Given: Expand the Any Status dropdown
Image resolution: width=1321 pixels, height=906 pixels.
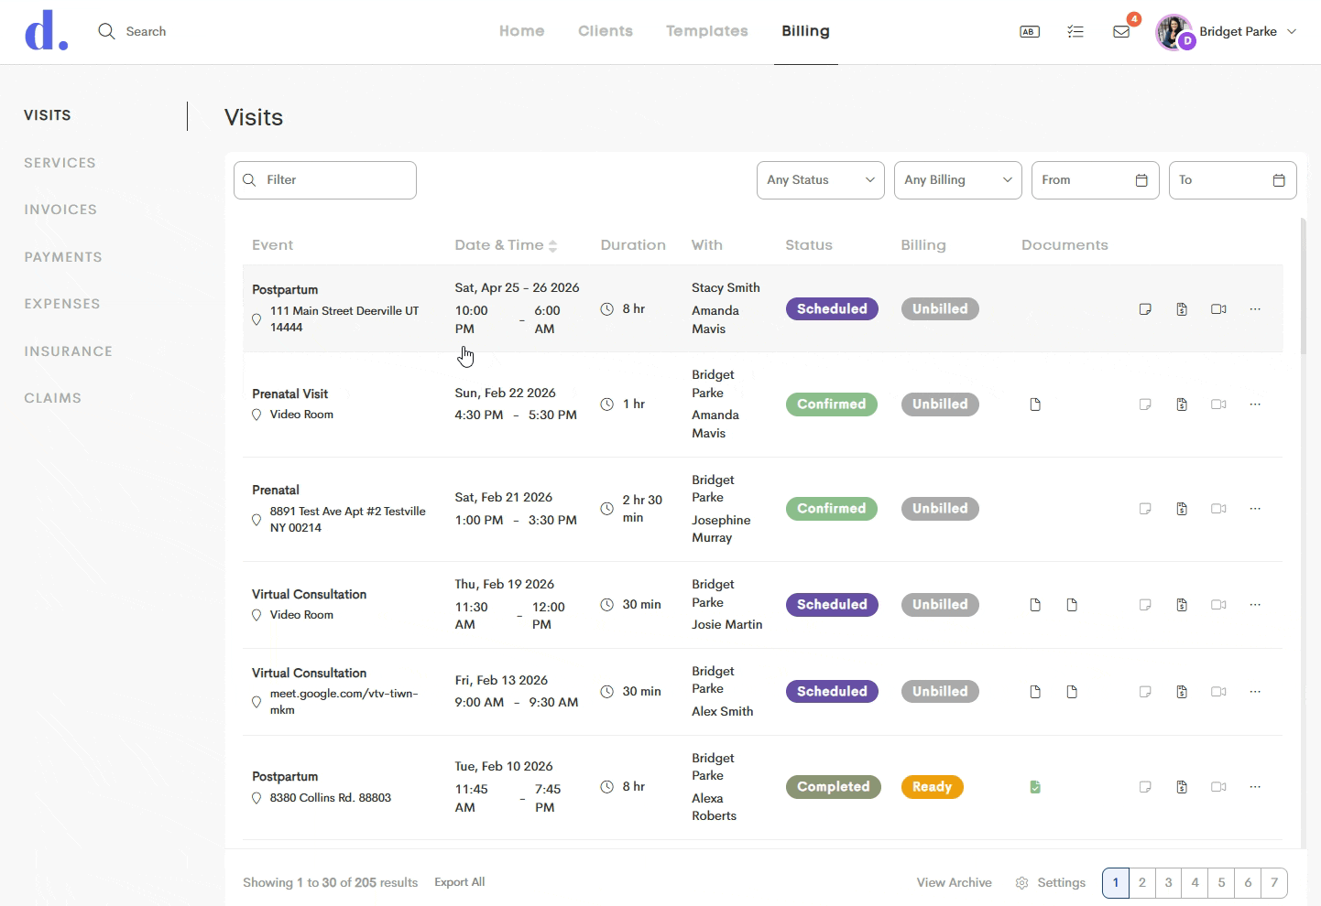Looking at the screenshot, I should tap(821, 180).
